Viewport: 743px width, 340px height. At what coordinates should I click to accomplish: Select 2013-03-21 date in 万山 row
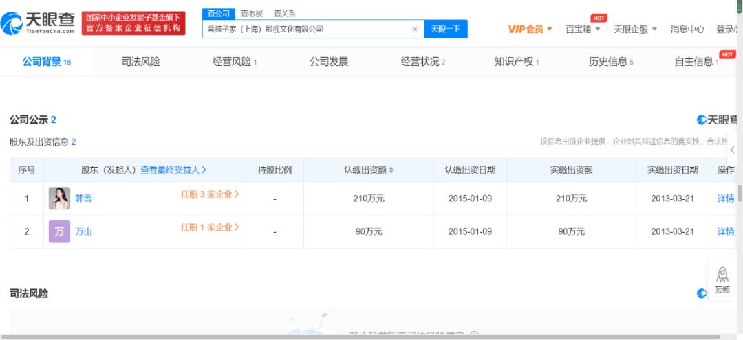pyautogui.click(x=672, y=231)
